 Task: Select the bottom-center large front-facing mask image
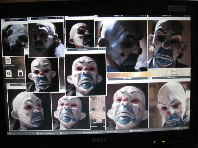point(127,106)
